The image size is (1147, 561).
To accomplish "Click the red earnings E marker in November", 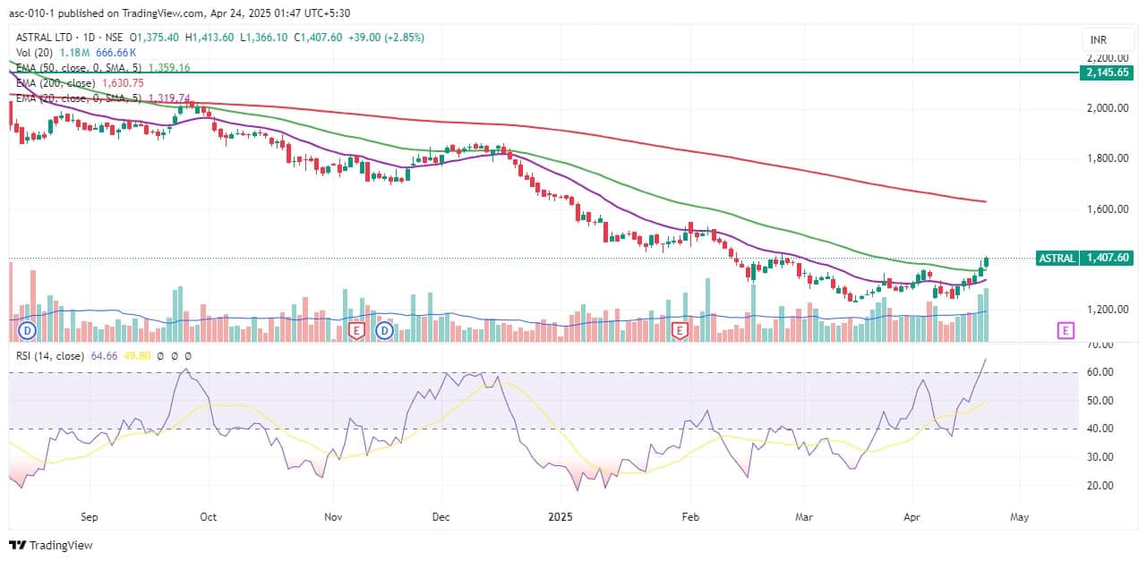I will [x=356, y=331].
